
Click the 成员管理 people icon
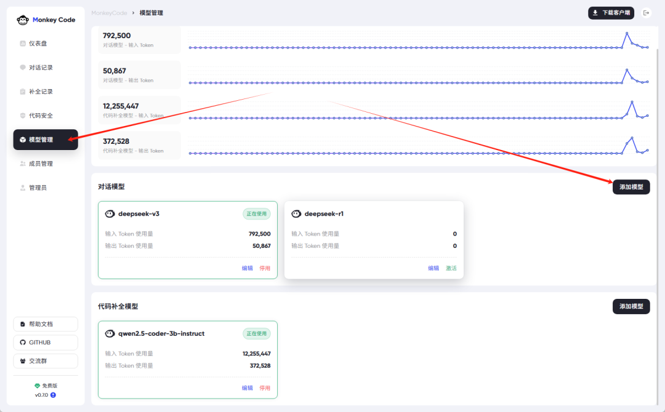click(x=23, y=164)
